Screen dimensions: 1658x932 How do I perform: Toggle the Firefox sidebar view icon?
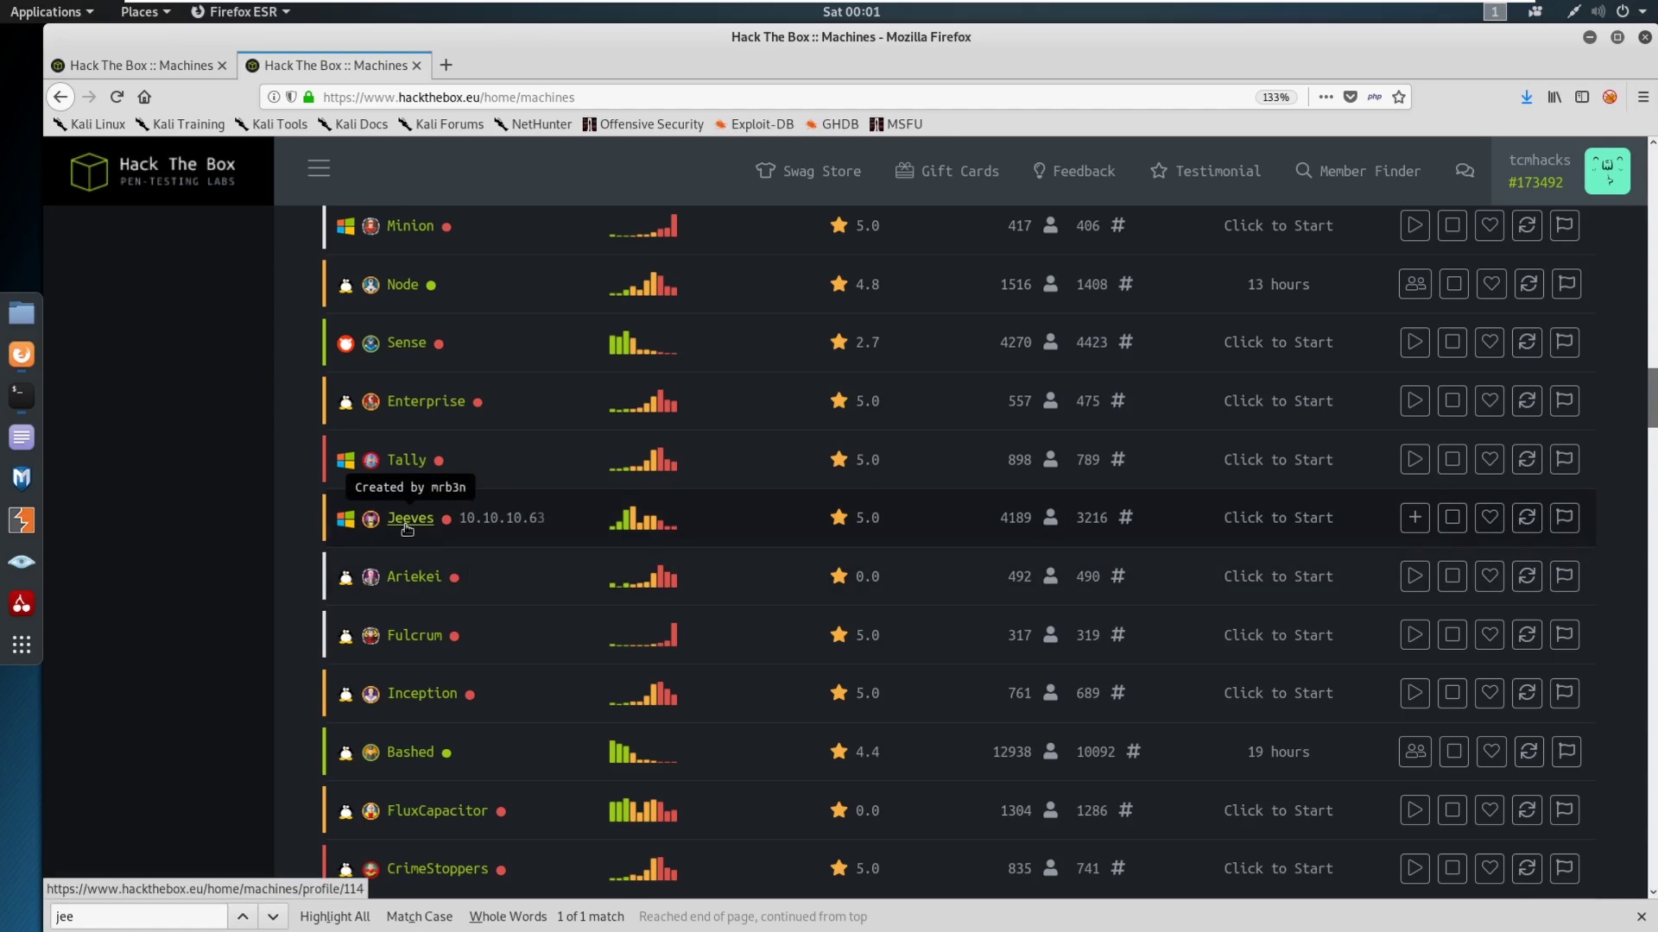[1582, 97]
